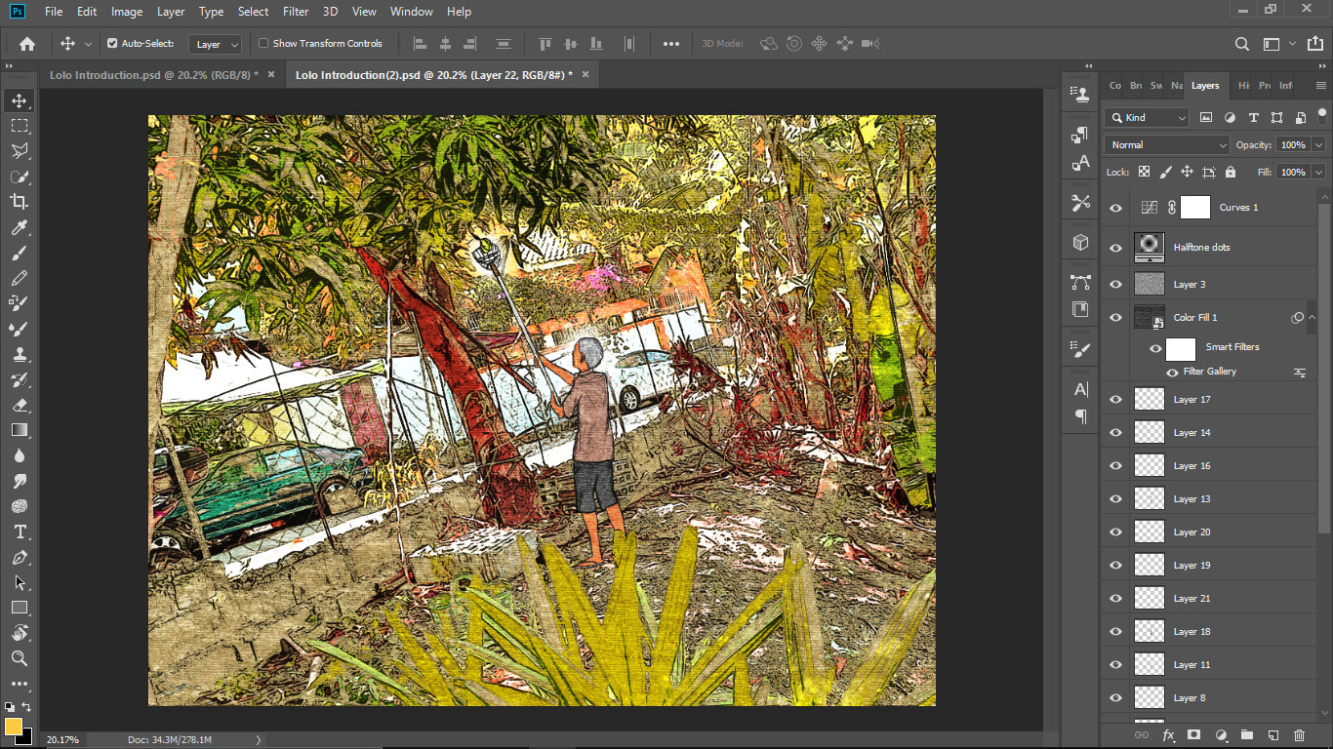Screen dimensions: 1333x749
Task: Delete layer using trash icon
Action: click(1299, 735)
